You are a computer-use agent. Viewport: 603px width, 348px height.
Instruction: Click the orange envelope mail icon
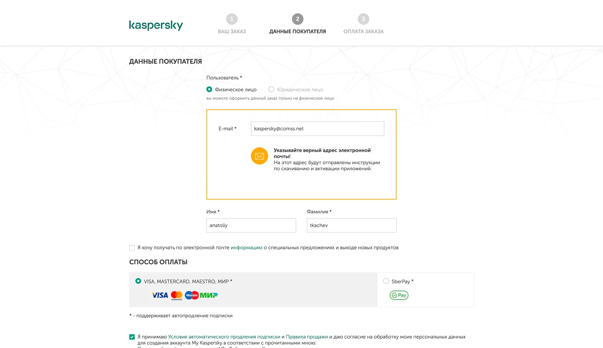point(259,156)
